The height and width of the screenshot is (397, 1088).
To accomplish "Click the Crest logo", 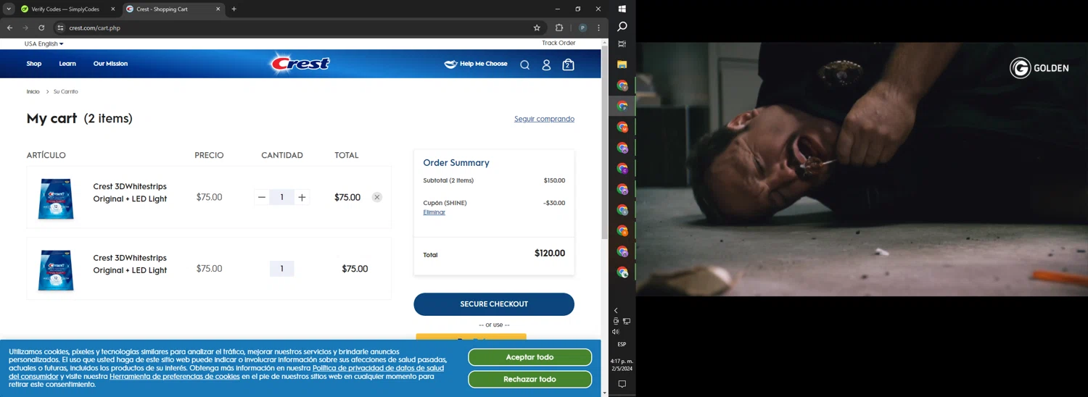I will pyautogui.click(x=300, y=64).
